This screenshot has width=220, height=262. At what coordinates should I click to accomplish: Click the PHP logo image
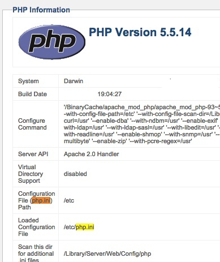(52, 42)
